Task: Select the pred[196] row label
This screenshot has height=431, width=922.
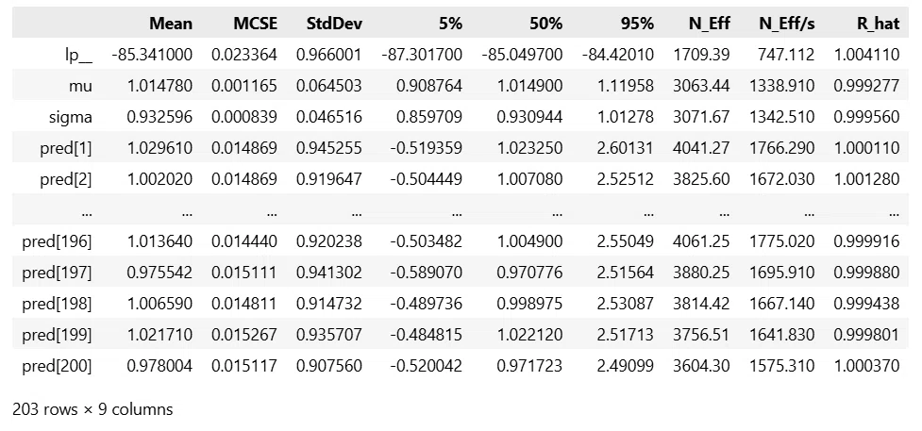Action: click(x=57, y=241)
